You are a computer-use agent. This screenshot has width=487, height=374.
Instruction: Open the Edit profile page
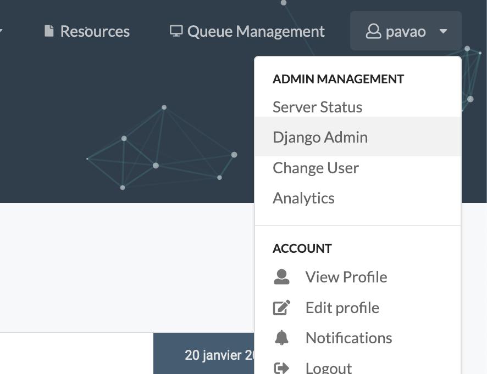point(342,308)
